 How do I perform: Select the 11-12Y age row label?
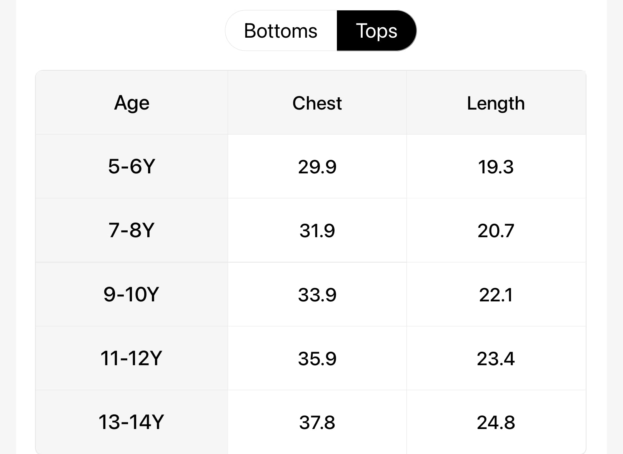[132, 358]
